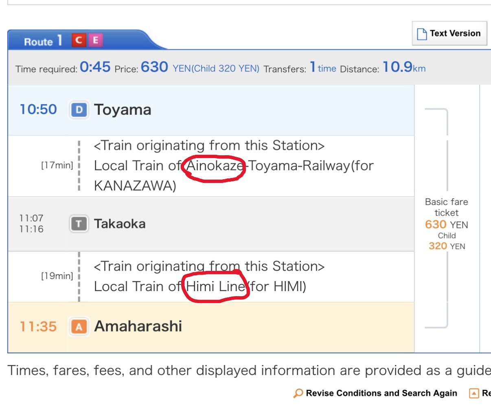Click the 11:35 arrival time
The width and height of the screenshot is (491, 411).
pyautogui.click(x=38, y=327)
